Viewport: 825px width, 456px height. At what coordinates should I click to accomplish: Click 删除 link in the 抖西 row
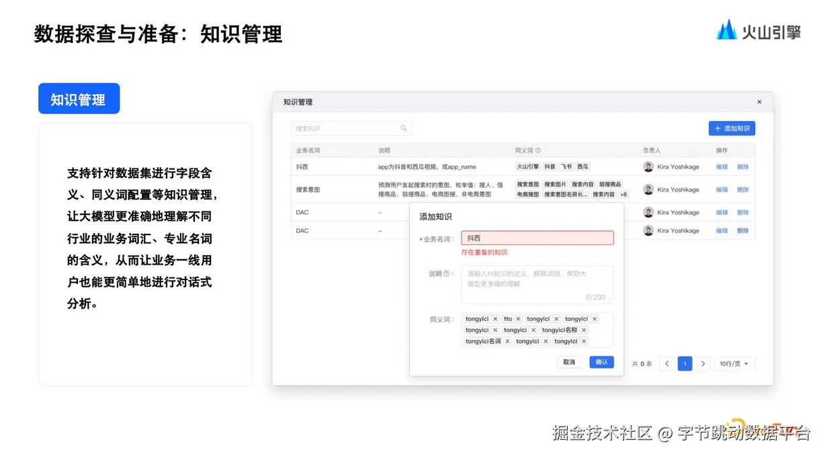(x=742, y=167)
